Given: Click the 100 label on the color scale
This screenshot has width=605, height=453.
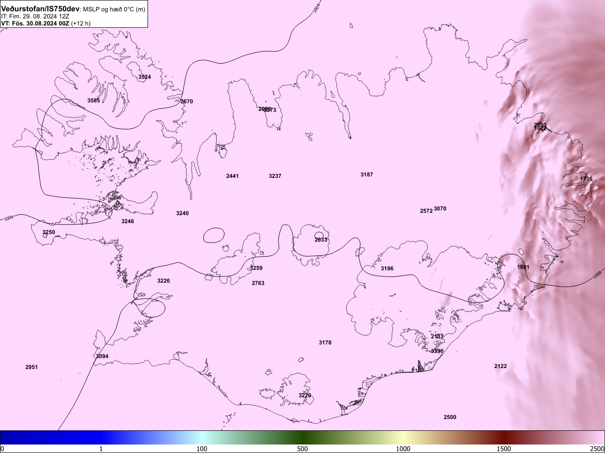Looking at the screenshot, I should [x=202, y=449].
